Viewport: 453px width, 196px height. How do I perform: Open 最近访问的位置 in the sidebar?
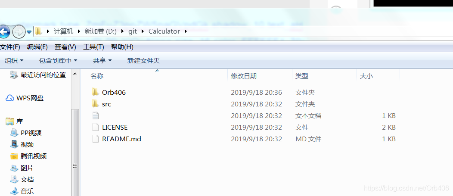(43, 75)
